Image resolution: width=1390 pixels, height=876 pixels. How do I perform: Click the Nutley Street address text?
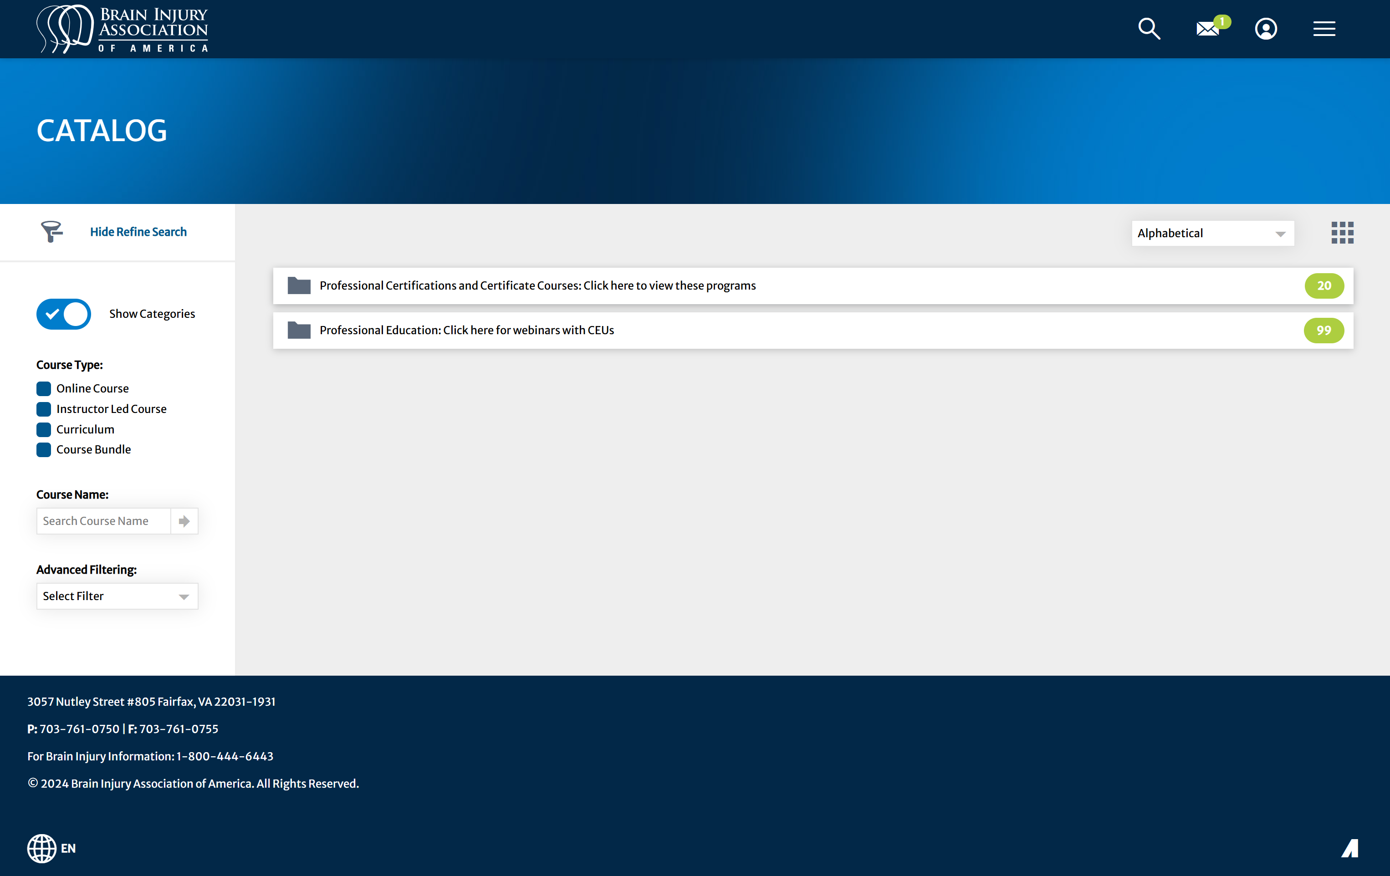point(151,702)
